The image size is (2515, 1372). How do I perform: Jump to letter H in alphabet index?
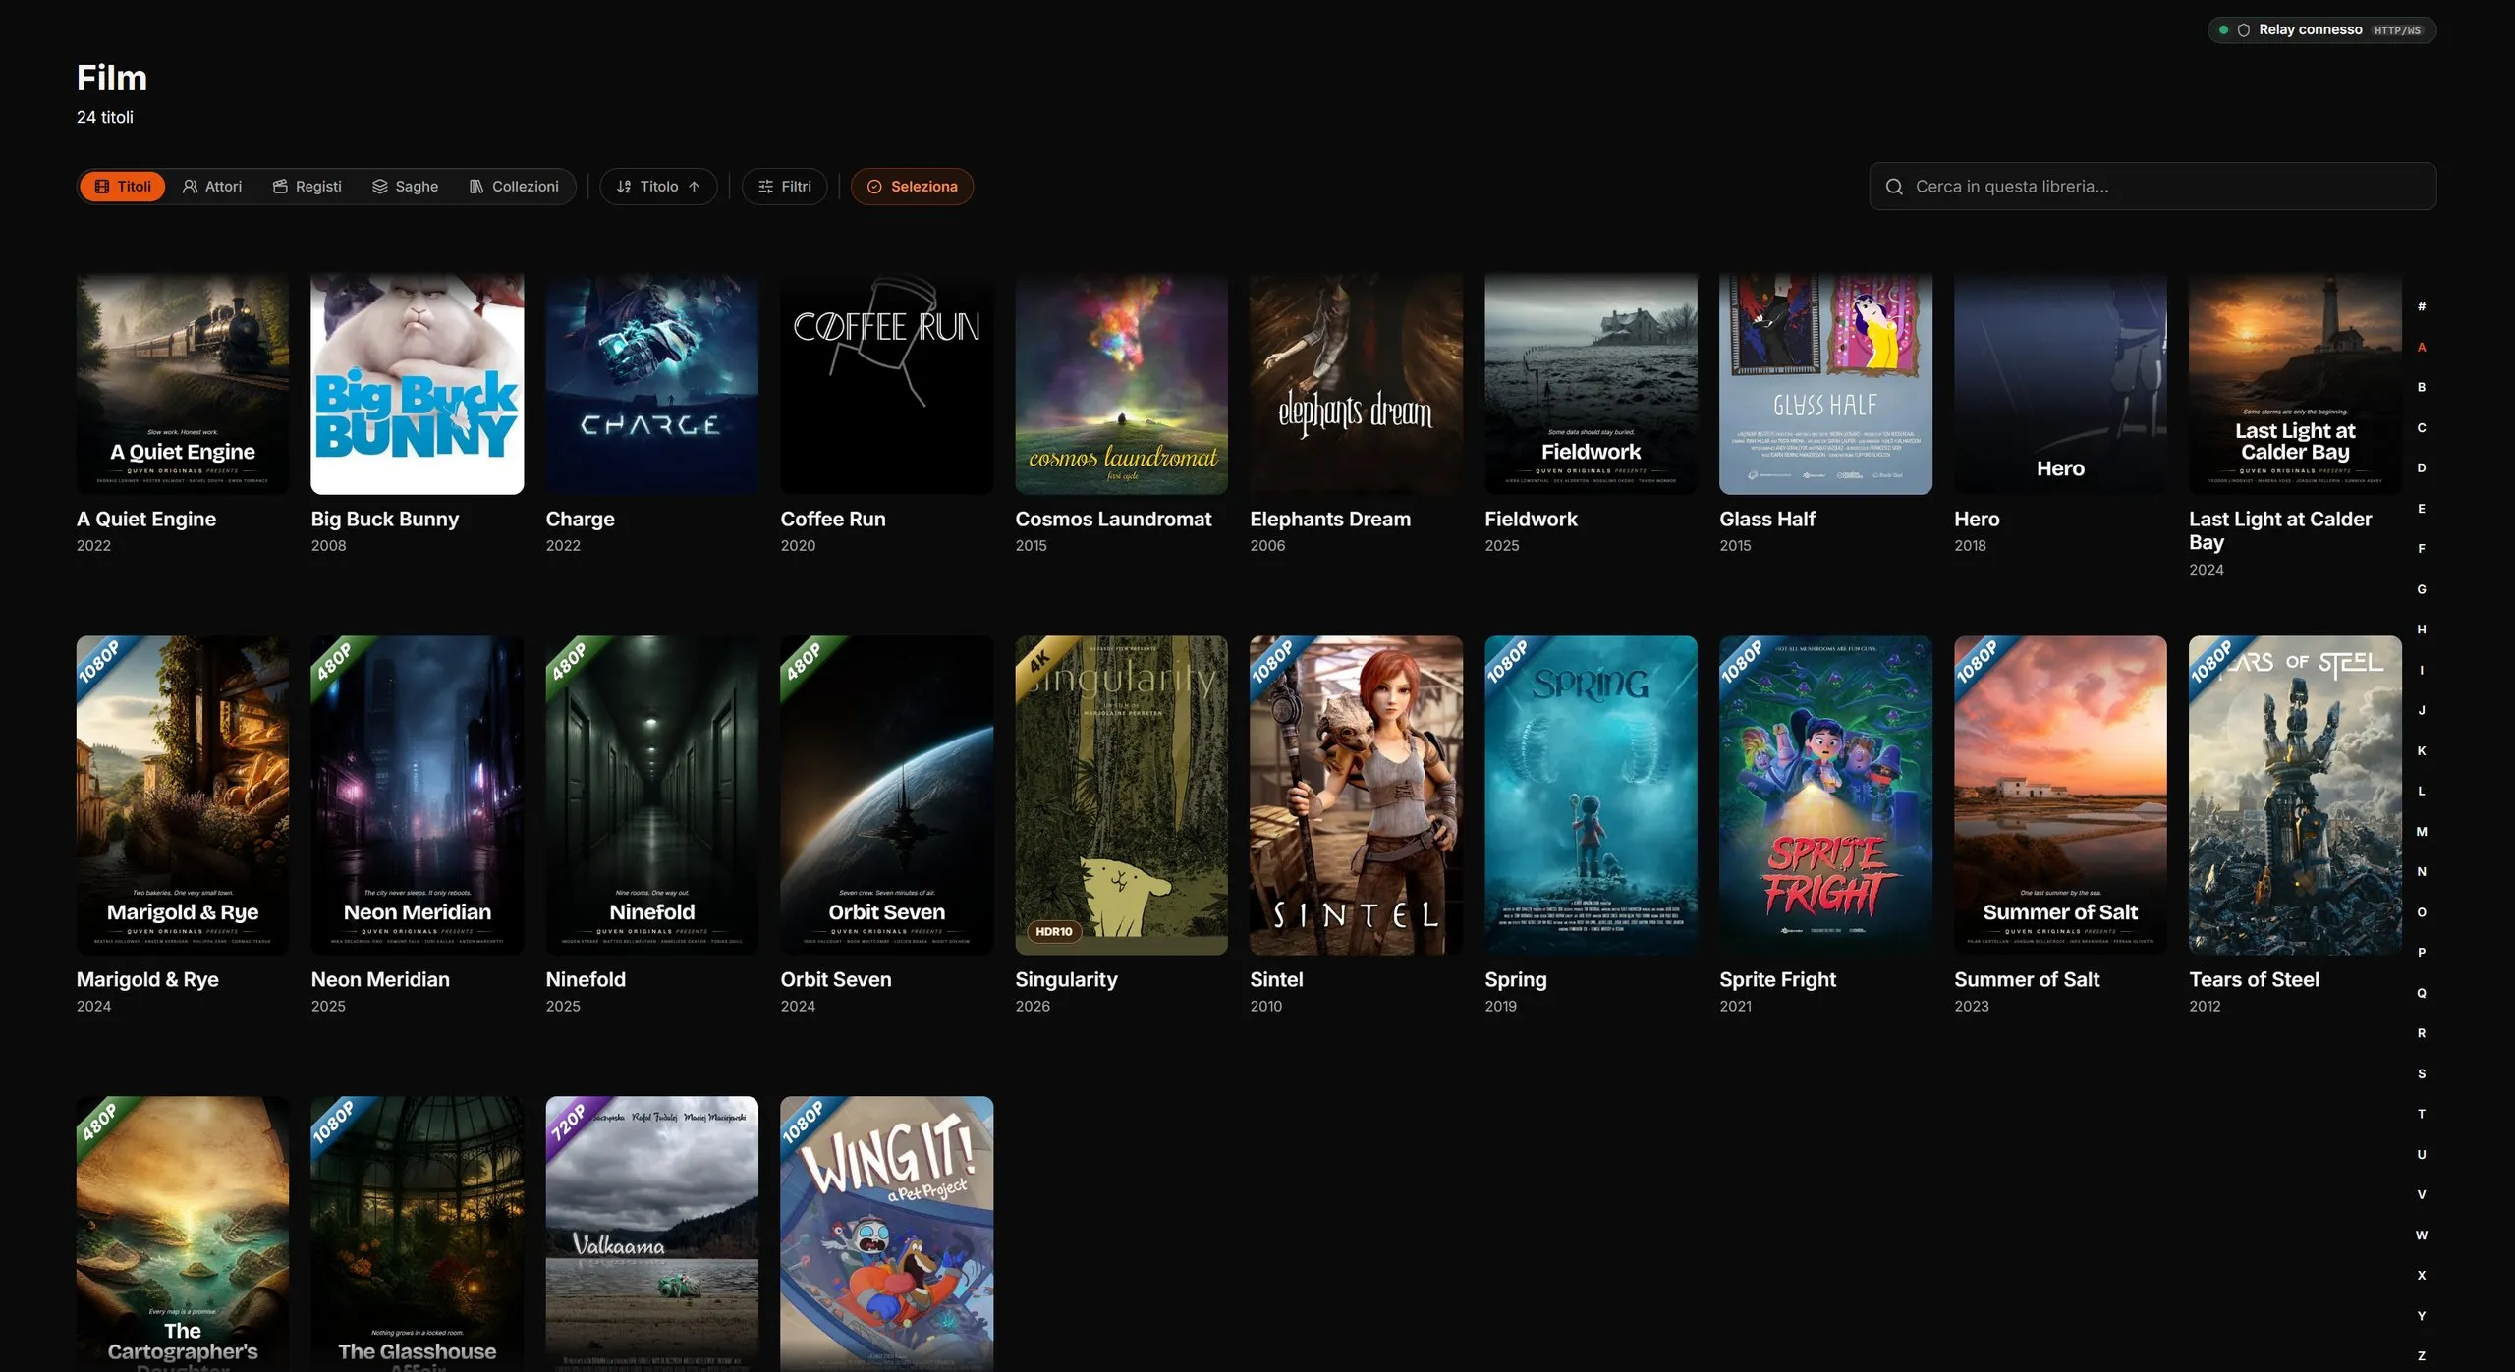click(2422, 630)
